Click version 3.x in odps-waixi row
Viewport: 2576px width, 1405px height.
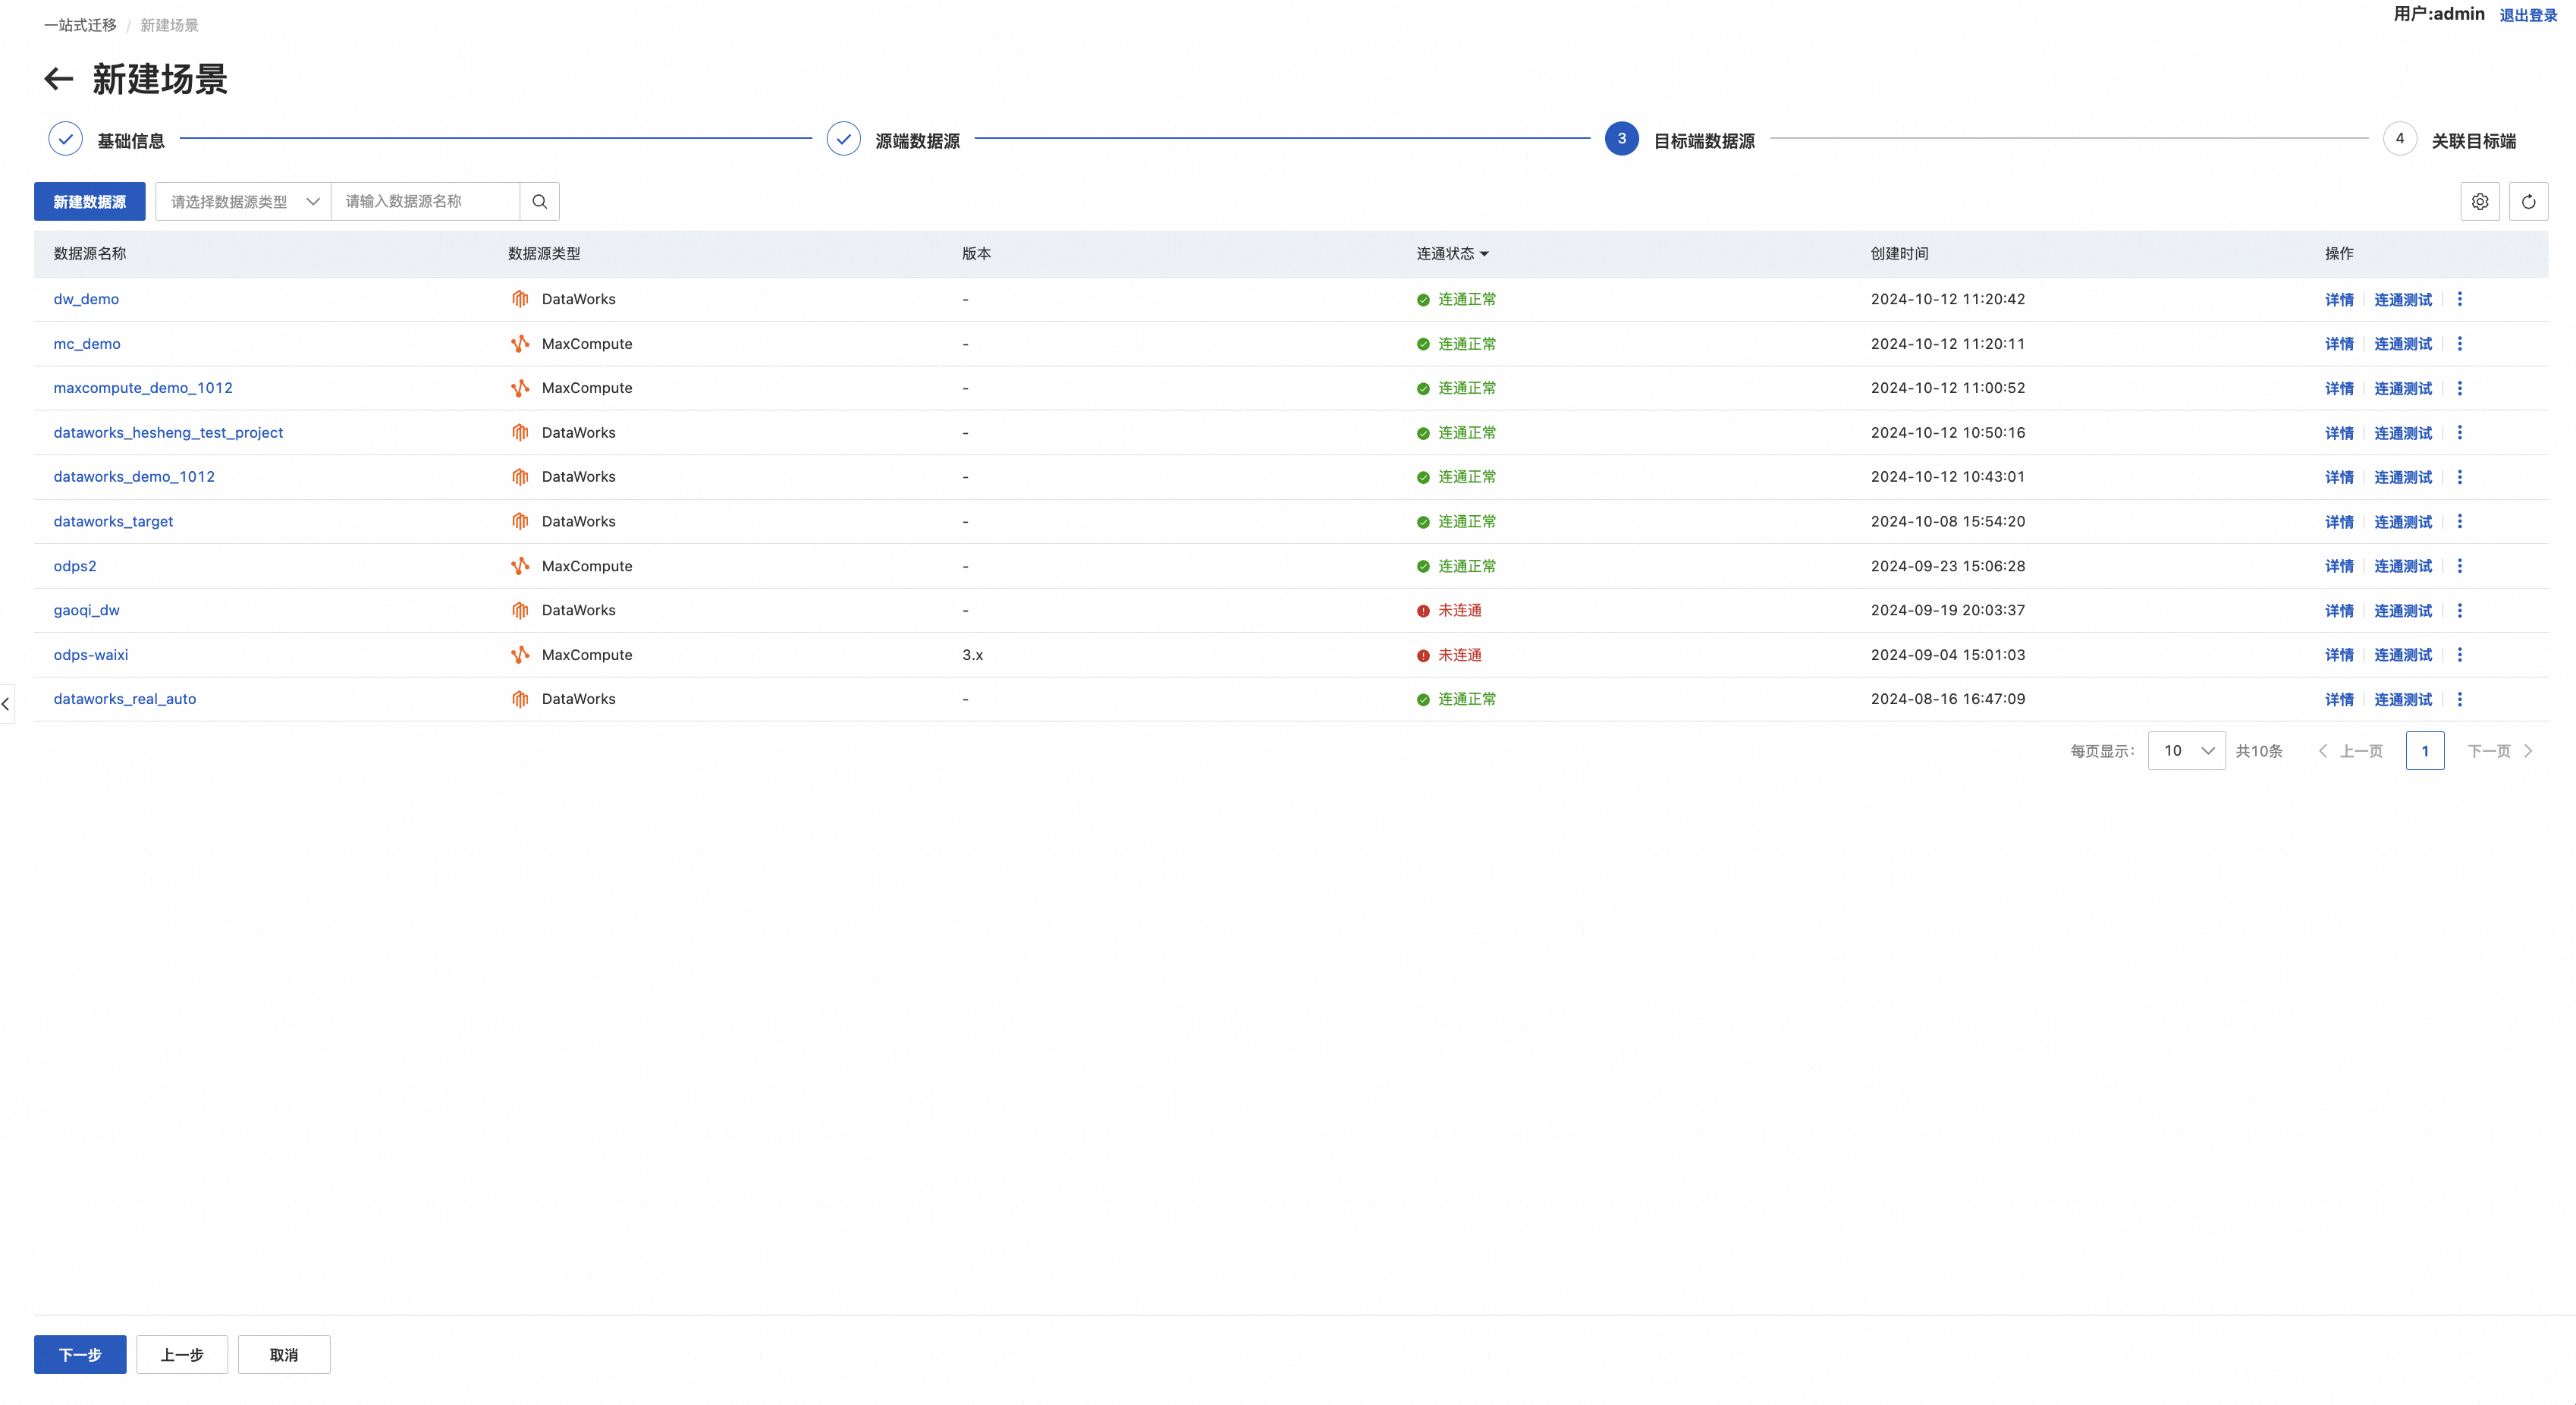point(972,655)
